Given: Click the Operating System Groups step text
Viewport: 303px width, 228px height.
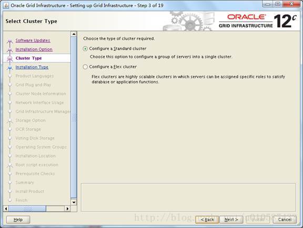Looking at the screenshot, I should tap(41, 147).
